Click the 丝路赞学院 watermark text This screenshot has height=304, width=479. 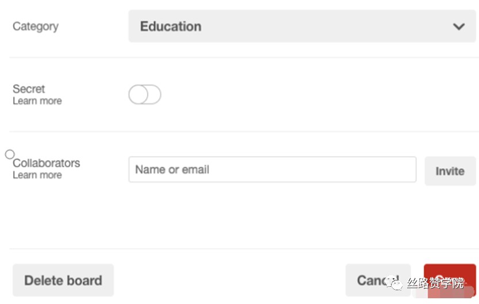[435, 283]
